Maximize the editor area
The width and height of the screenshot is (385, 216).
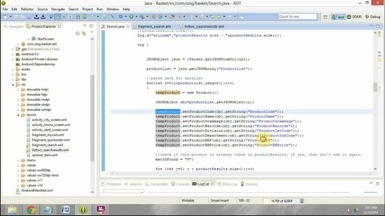pyautogui.click(x=378, y=26)
